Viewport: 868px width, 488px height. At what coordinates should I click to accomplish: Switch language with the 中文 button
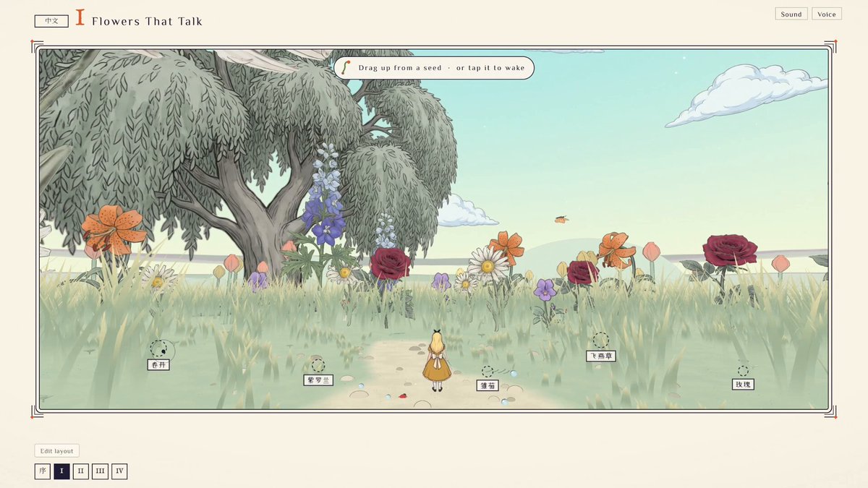[x=51, y=21]
